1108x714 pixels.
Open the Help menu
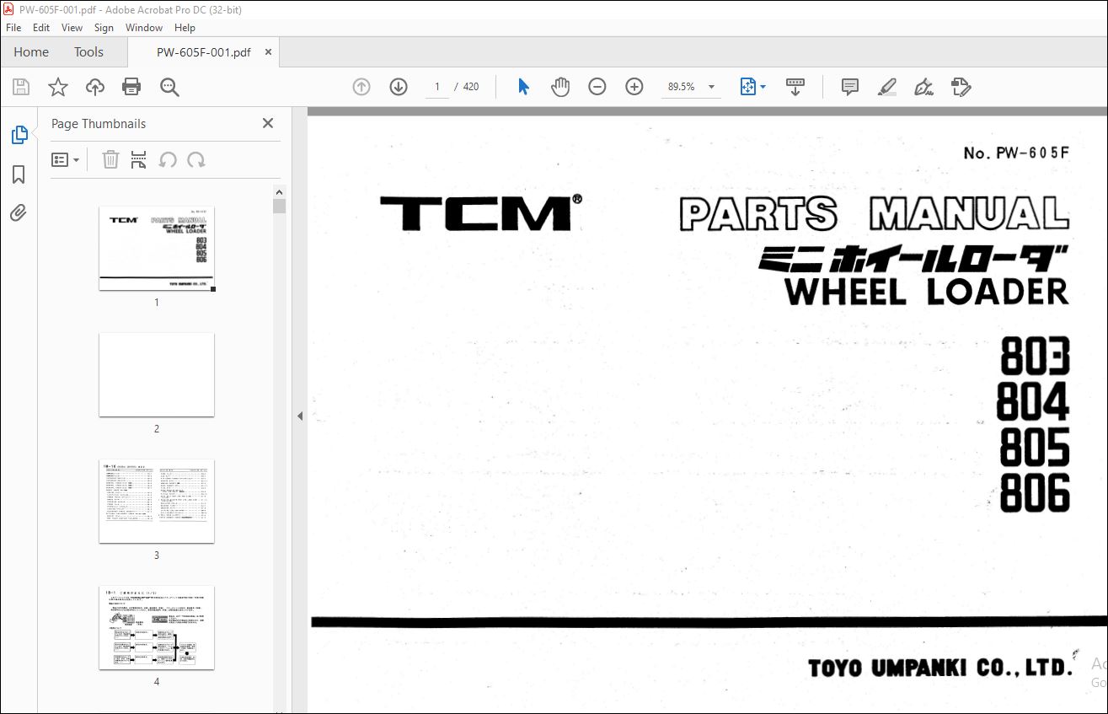tap(185, 28)
